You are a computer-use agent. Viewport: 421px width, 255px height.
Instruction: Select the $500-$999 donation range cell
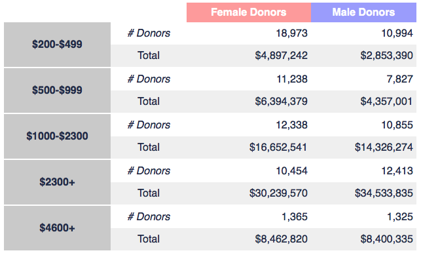57,90
